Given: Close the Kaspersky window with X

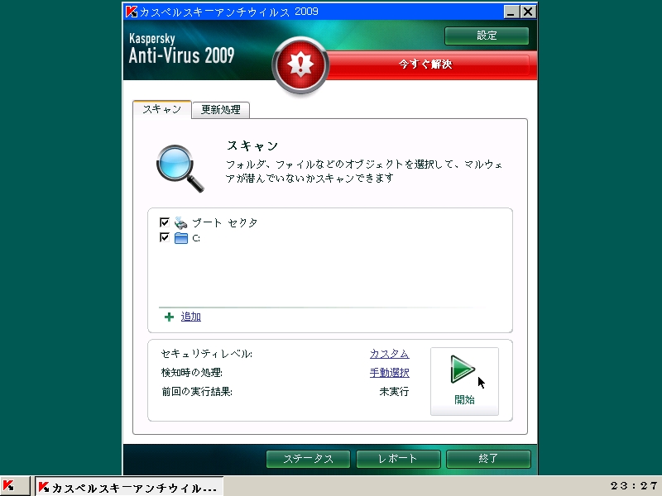Looking at the screenshot, I should (527, 12).
